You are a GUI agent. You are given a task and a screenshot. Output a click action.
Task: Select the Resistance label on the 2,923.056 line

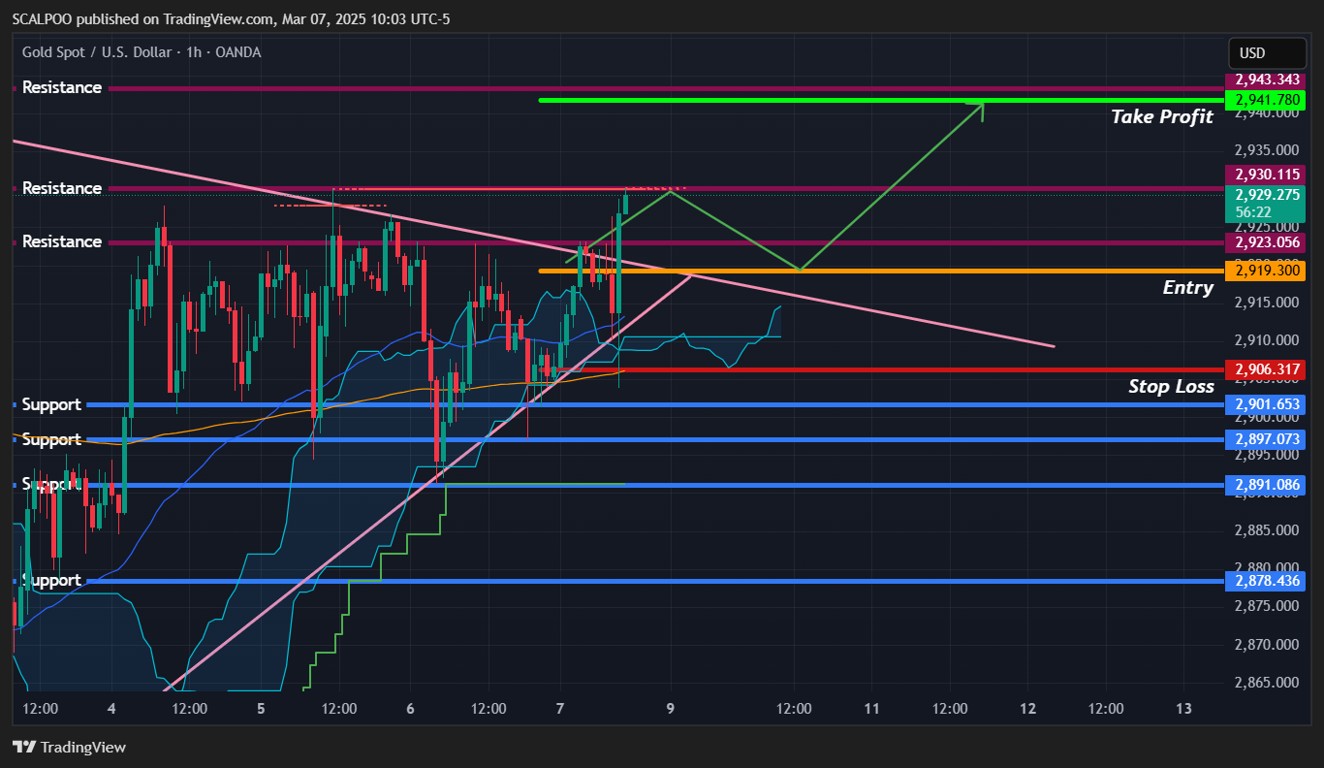tap(62, 241)
